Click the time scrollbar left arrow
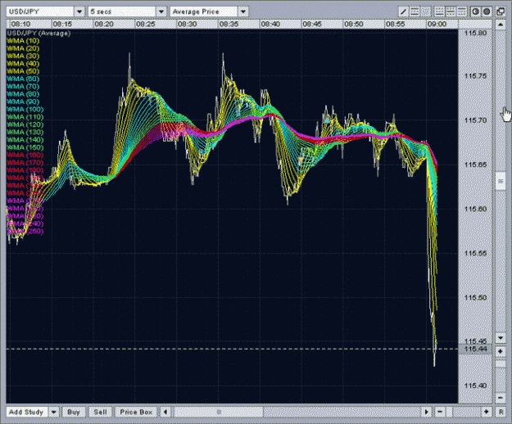 (165, 412)
